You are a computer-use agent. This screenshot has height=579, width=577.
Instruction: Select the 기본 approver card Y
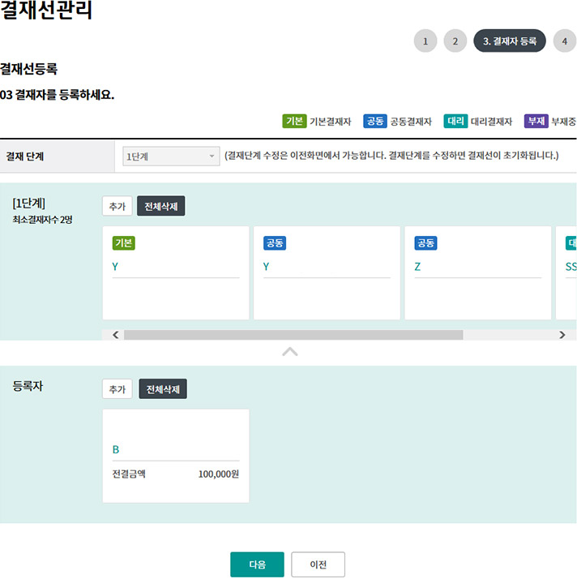coord(176,272)
